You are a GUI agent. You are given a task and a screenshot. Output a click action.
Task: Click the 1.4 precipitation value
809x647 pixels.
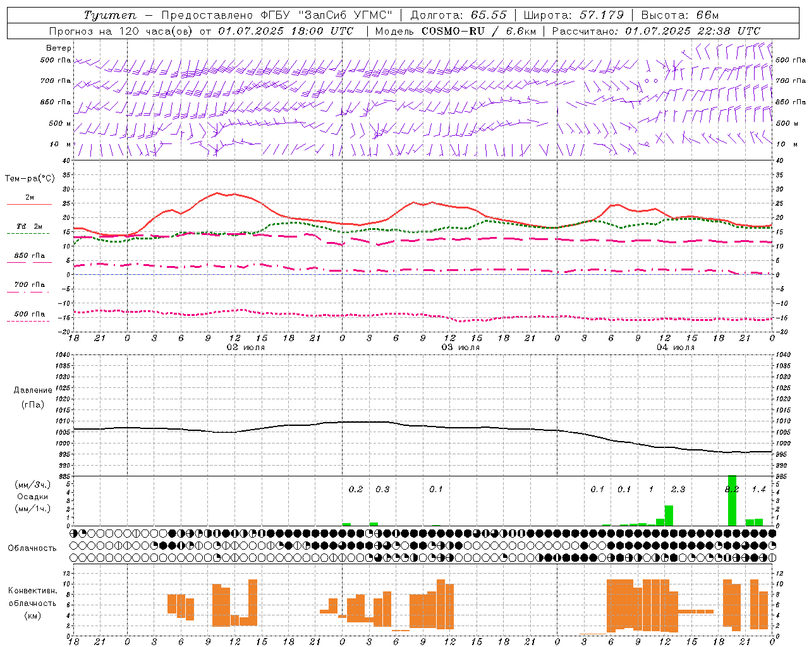(x=758, y=490)
